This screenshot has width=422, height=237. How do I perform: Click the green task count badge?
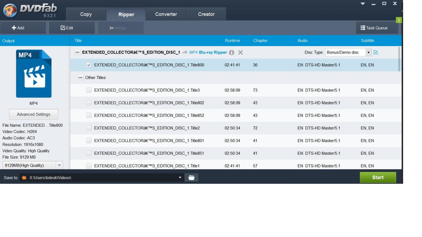click(x=399, y=20)
